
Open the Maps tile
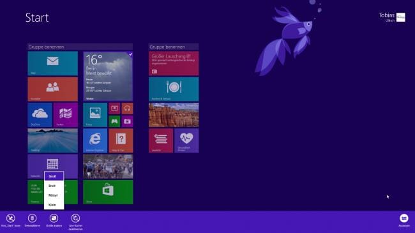pyautogui.click(x=66, y=115)
